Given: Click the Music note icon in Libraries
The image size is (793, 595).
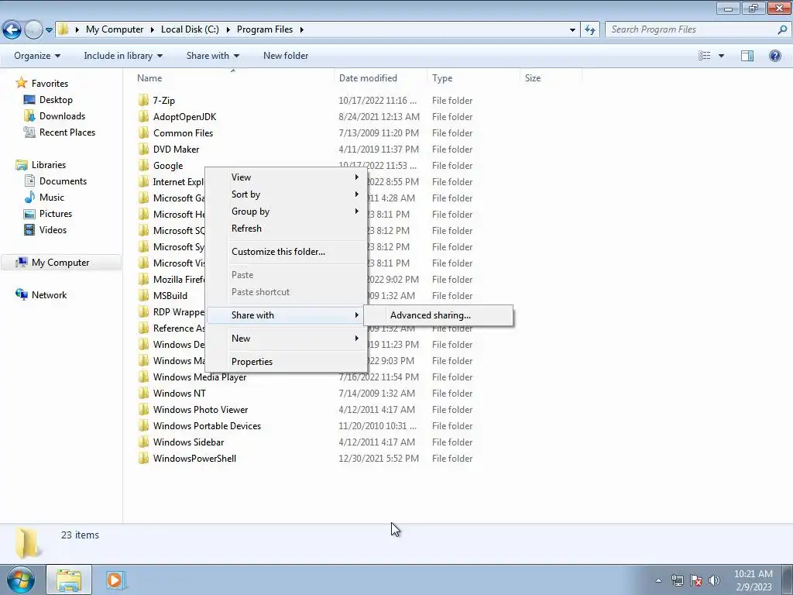Looking at the screenshot, I should pyautogui.click(x=29, y=197).
